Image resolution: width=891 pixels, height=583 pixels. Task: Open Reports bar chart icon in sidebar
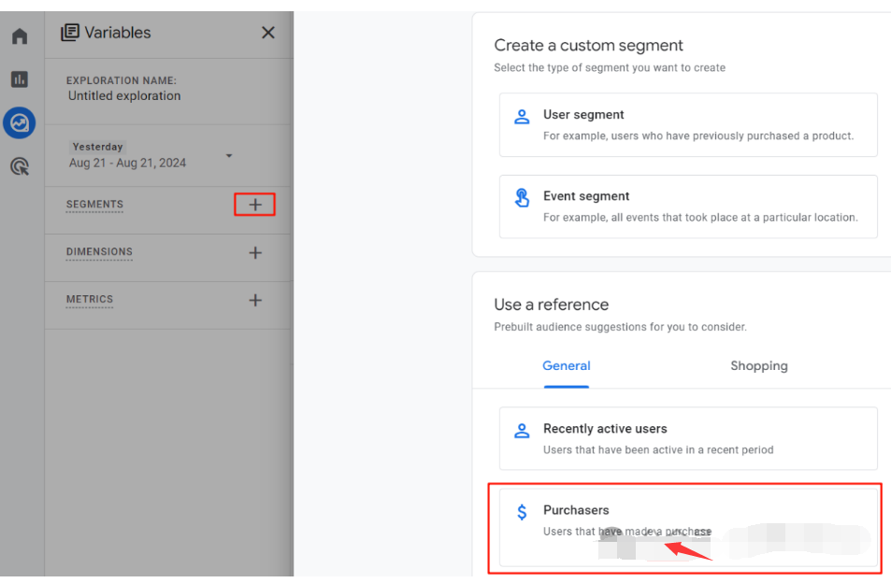(20, 79)
